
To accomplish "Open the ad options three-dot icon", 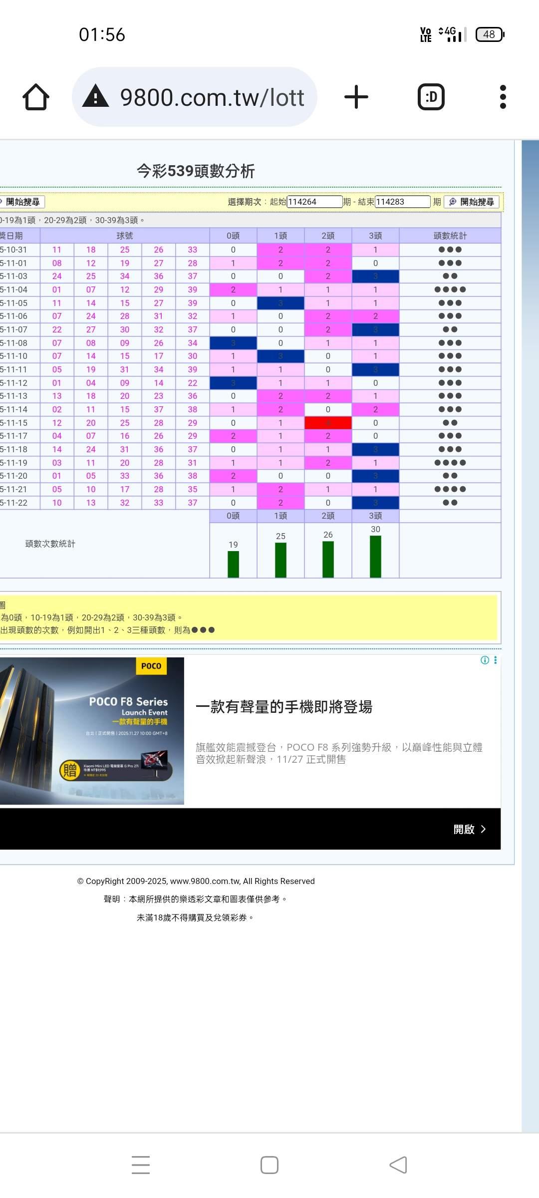I will (x=495, y=660).
